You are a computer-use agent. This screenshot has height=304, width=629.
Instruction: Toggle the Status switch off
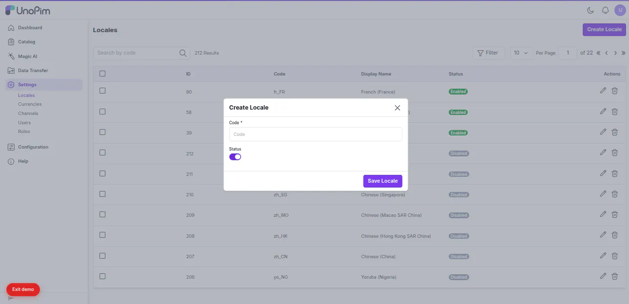[x=235, y=157]
